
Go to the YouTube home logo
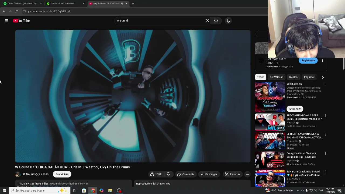21,21
